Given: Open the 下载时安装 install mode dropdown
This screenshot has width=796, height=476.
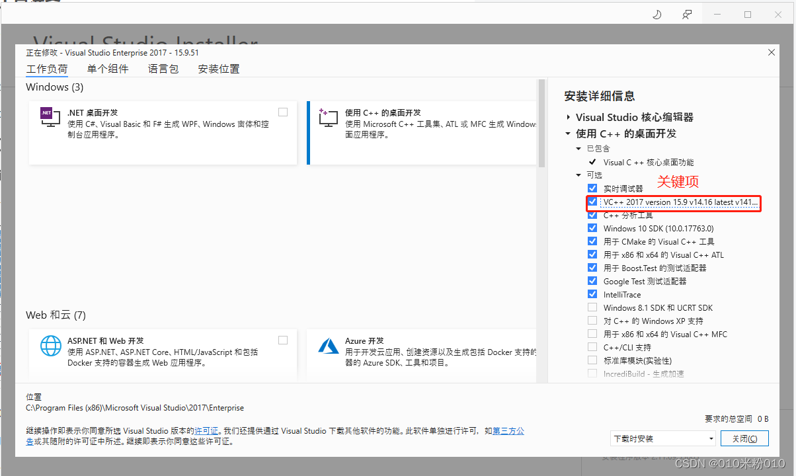Looking at the screenshot, I should click(x=663, y=438).
